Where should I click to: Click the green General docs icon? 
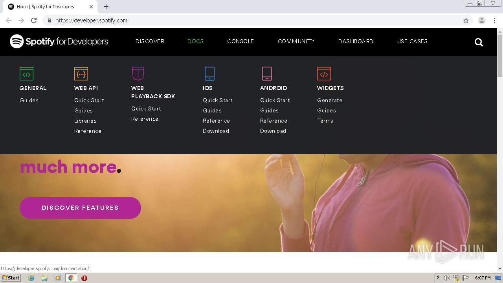[26, 74]
